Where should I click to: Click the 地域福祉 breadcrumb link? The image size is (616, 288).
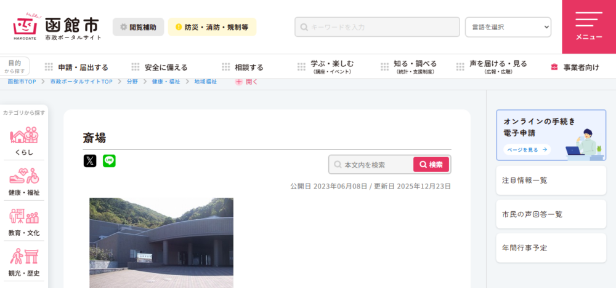206,82
